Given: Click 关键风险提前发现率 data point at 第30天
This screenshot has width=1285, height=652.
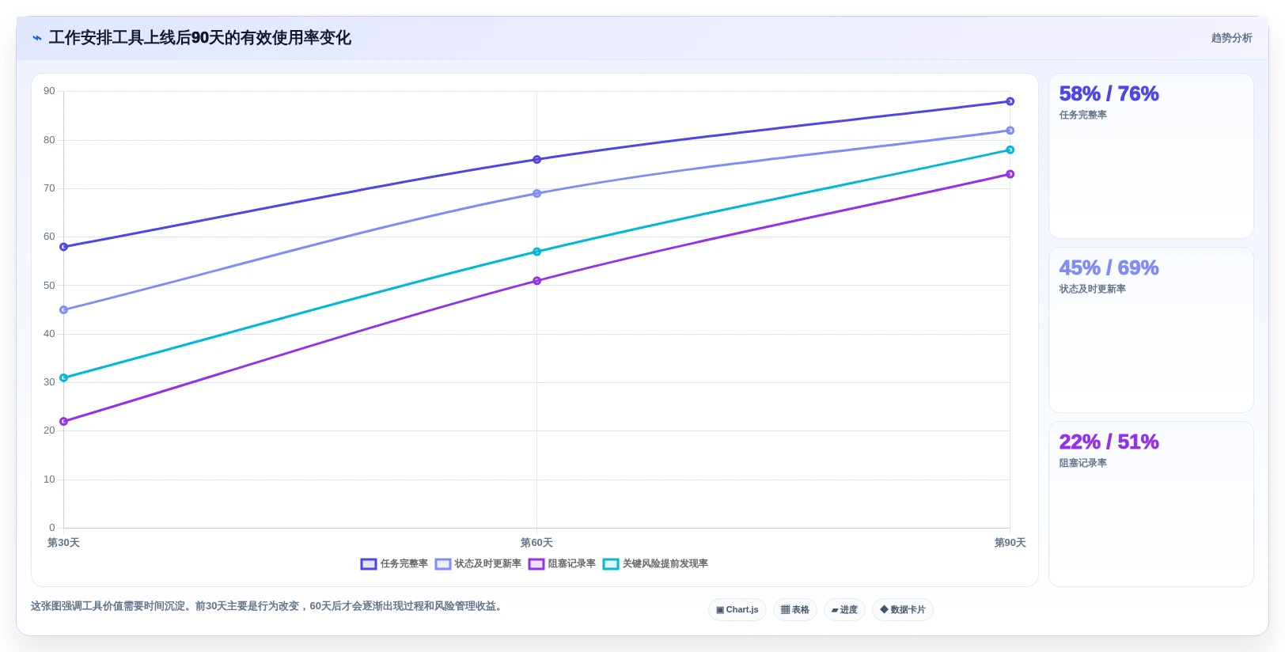Looking at the screenshot, I should pyautogui.click(x=64, y=378).
